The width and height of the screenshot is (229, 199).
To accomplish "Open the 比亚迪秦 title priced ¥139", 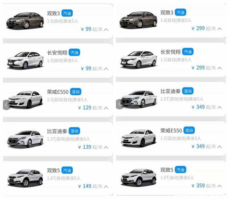I will 57,131.
